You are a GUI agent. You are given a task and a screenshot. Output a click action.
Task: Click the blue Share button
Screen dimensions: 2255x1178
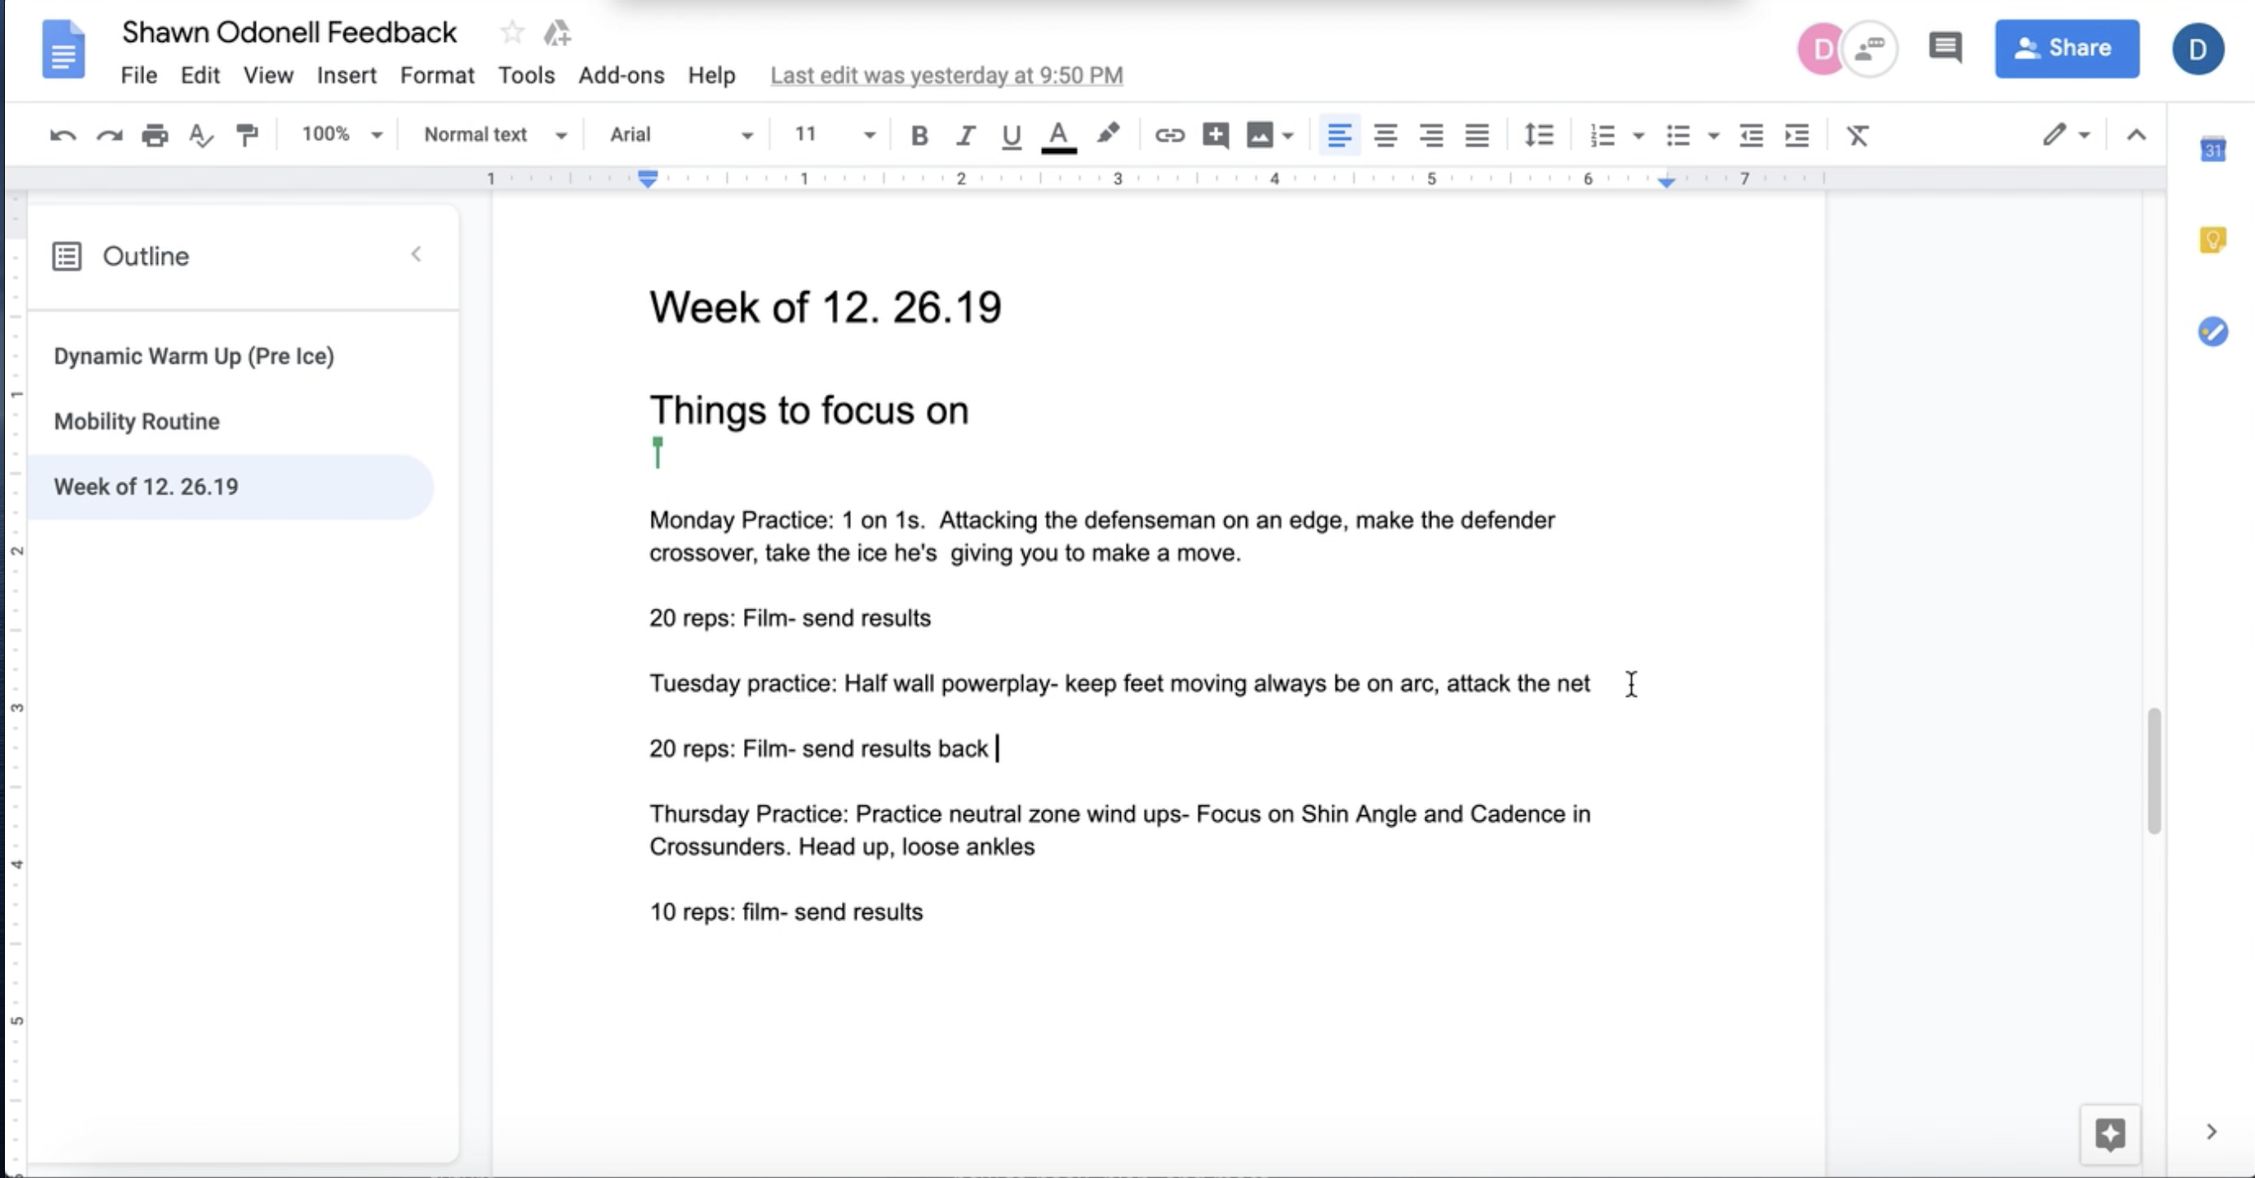2067,49
